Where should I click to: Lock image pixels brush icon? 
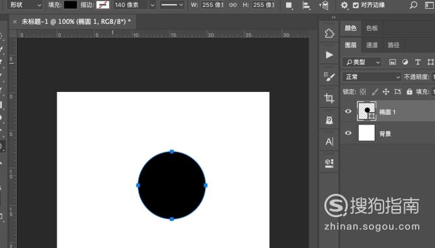[x=375, y=92]
